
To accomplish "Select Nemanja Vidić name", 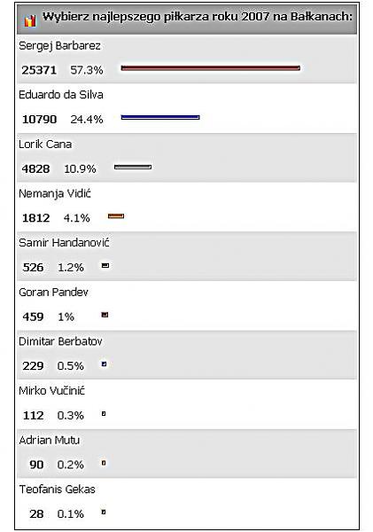I will point(55,193).
